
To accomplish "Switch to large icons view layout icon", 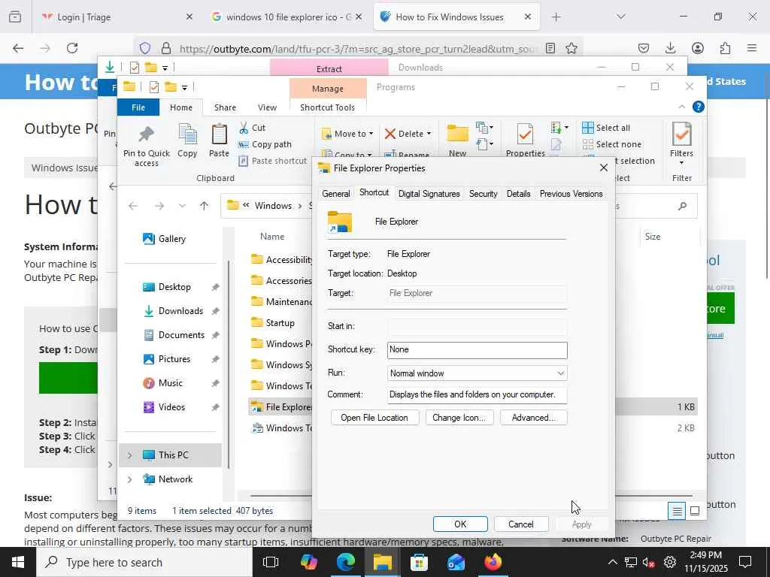I will pos(694,511).
